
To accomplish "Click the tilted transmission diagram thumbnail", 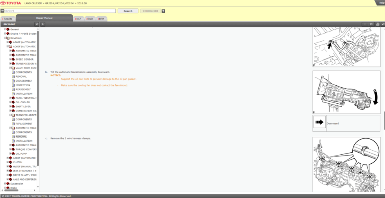I will [346, 92].
